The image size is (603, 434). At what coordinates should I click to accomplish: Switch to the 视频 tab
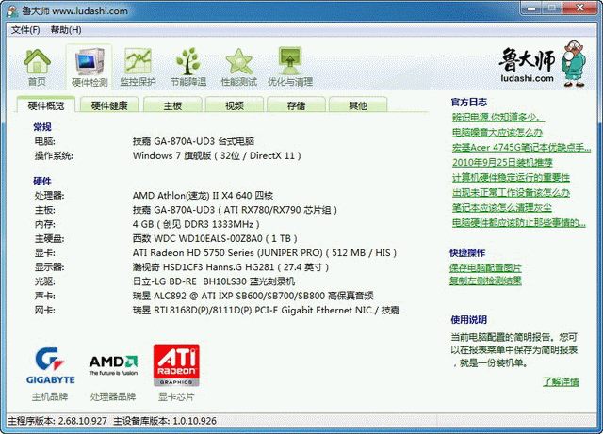(235, 105)
